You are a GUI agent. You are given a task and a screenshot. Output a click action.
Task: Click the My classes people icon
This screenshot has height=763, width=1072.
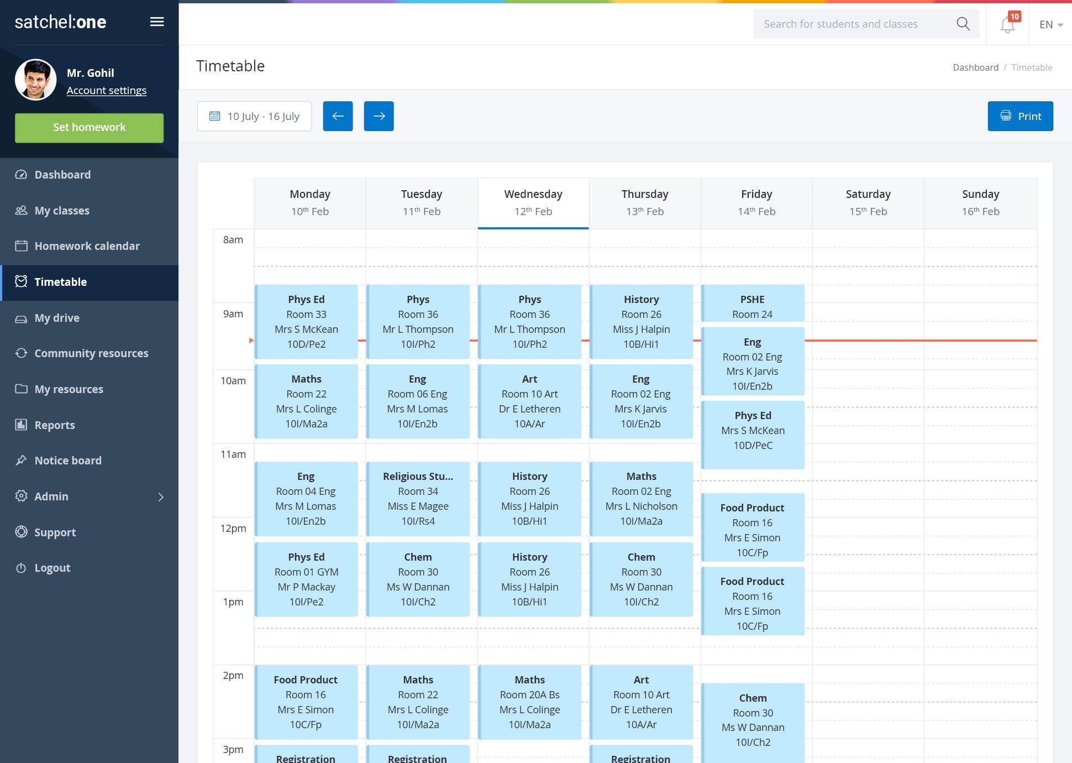point(21,211)
